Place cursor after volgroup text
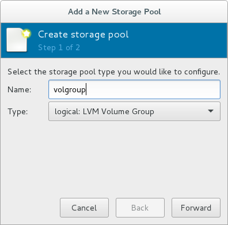 86,89
